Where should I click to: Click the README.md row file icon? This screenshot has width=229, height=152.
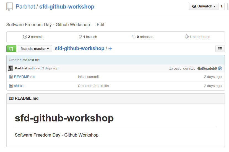[x=11, y=77]
